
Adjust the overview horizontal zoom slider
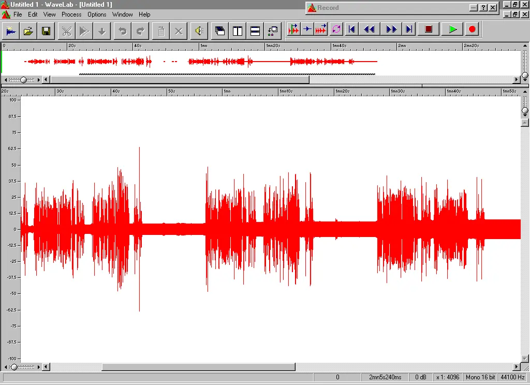23,80
